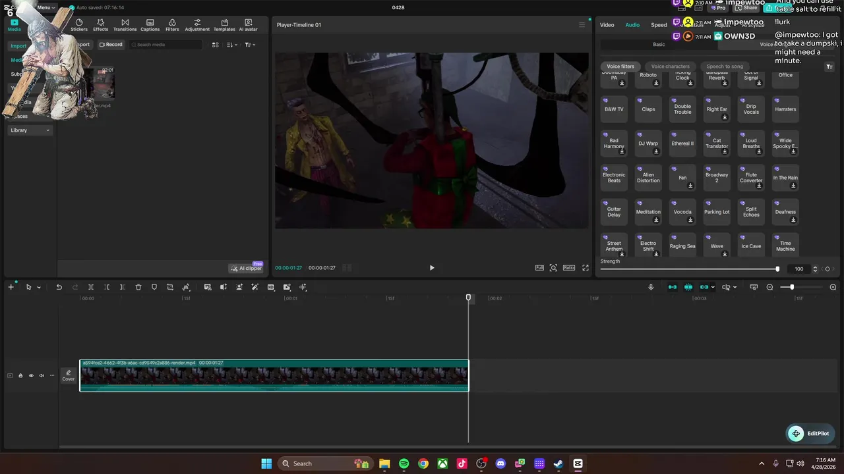Open the Transitions panel
This screenshot has width=844, height=474.
(125, 25)
